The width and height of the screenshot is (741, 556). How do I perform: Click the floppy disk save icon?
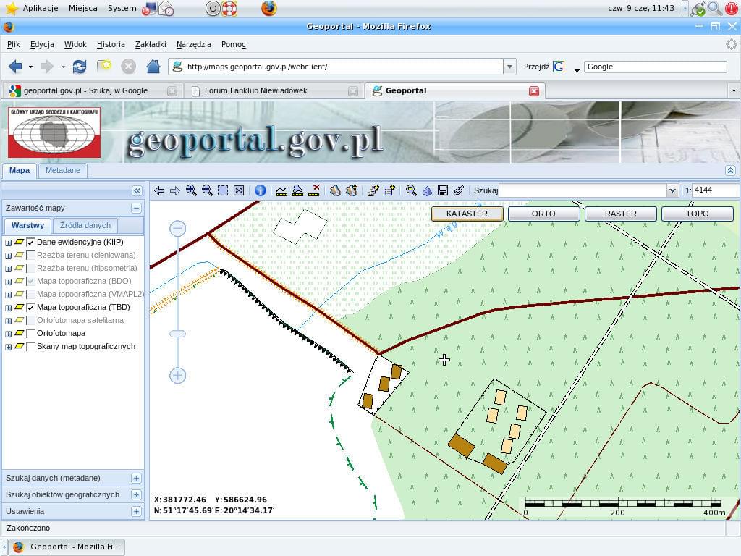tap(443, 190)
